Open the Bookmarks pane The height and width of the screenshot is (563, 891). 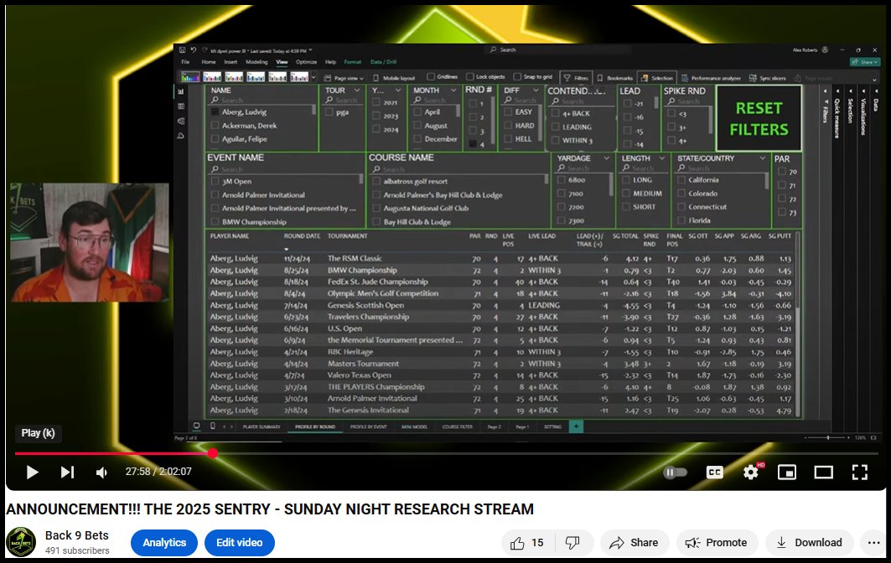tap(615, 78)
